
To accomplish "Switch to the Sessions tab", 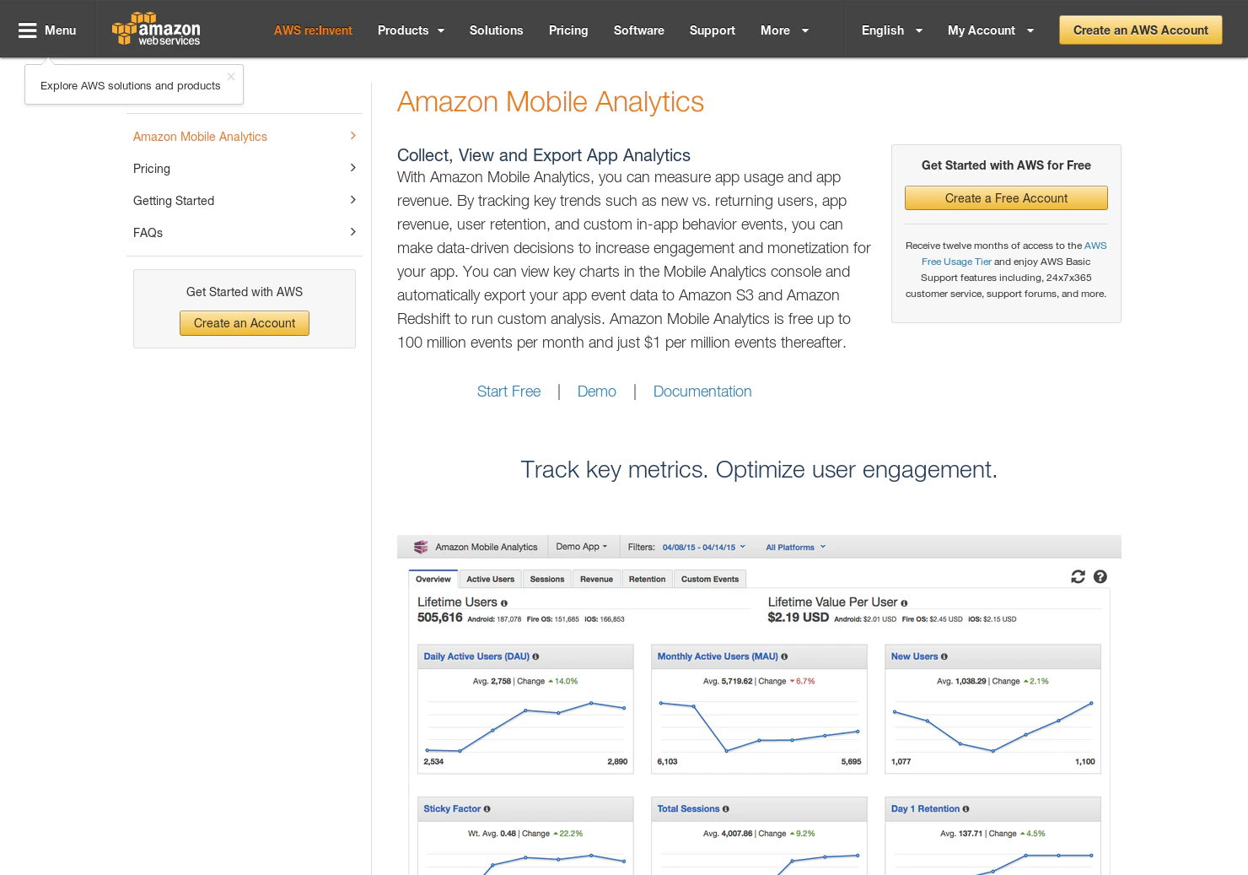I will pos(547,579).
